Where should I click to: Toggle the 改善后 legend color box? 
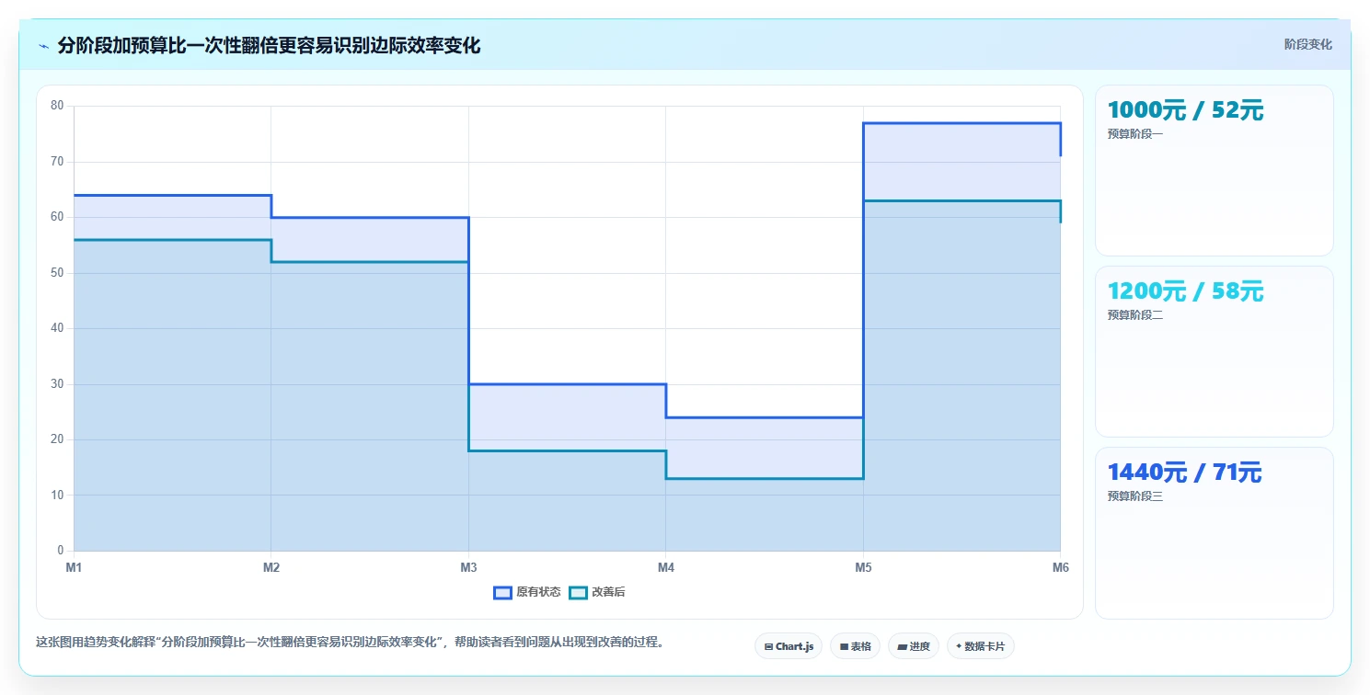578,592
